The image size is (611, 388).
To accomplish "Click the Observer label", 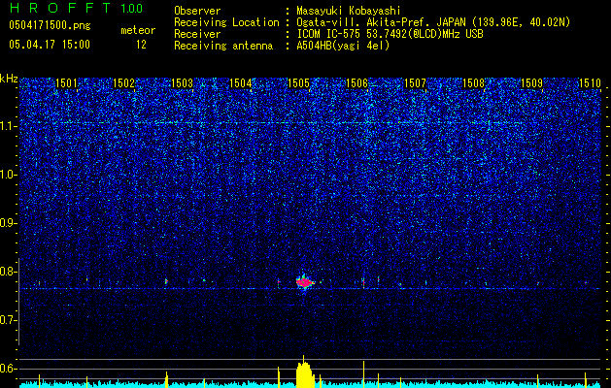I will (197, 11).
